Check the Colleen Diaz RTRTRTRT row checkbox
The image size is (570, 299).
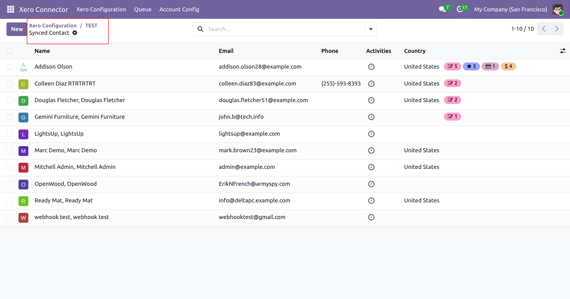click(x=10, y=84)
